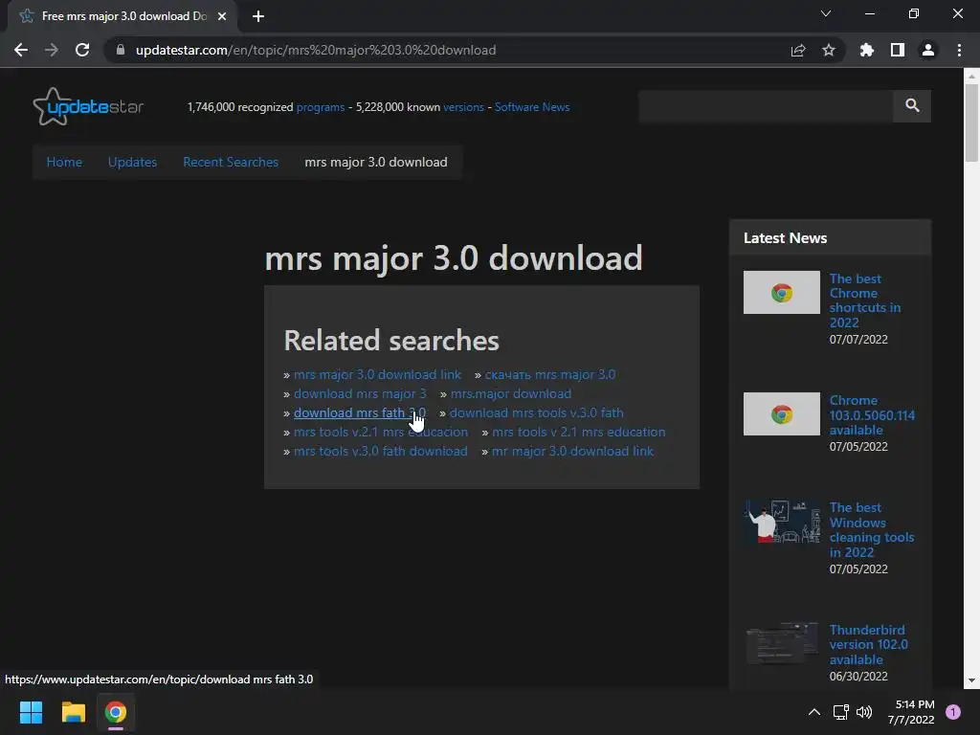980x735 pixels.
Task: Open mrs.major download link
Action: (x=511, y=393)
